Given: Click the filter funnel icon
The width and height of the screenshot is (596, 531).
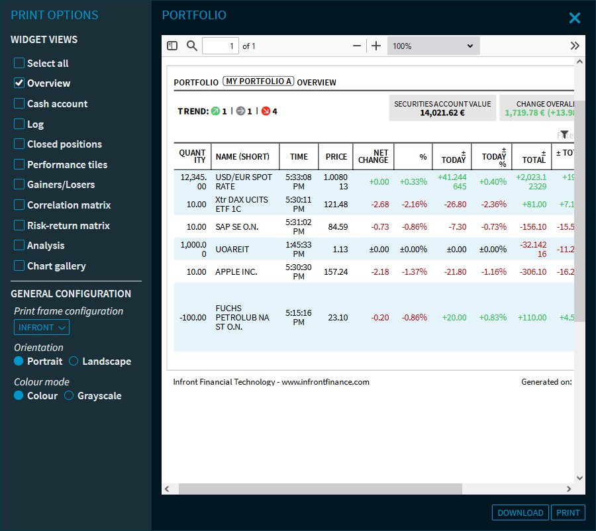Looking at the screenshot, I should click(x=564, y=134).
